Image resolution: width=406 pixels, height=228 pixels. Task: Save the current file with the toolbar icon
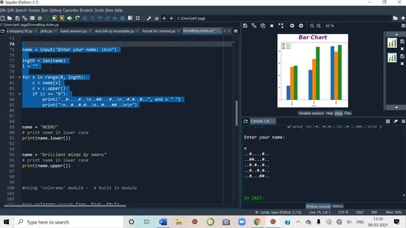(17, 18)
